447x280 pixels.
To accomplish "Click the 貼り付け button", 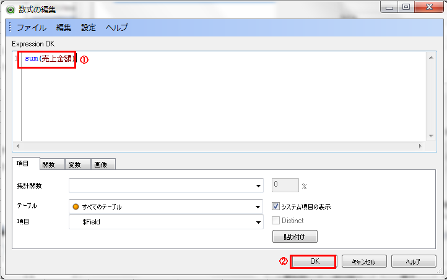I will point(295,237).
